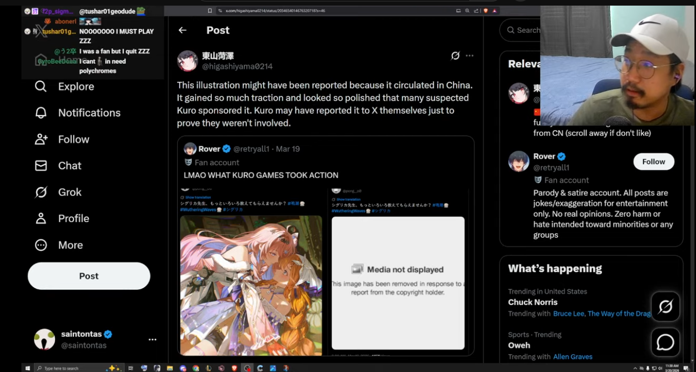This screenshot has width=696, height=372.
Task: Open the post's three-dot more menu
Action: pos(469,56)
